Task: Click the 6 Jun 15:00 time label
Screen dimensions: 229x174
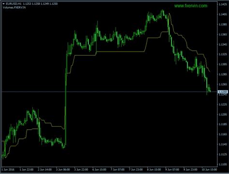Action: coord(100,170)
